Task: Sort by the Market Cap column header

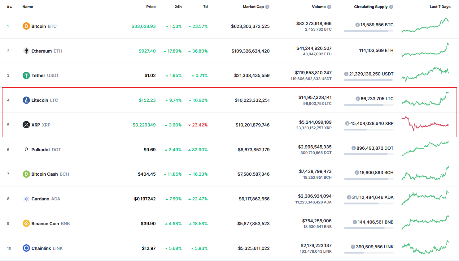Action: (253, 7)
